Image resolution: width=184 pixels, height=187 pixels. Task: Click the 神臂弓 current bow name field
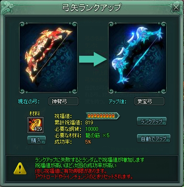pos(63,101)
